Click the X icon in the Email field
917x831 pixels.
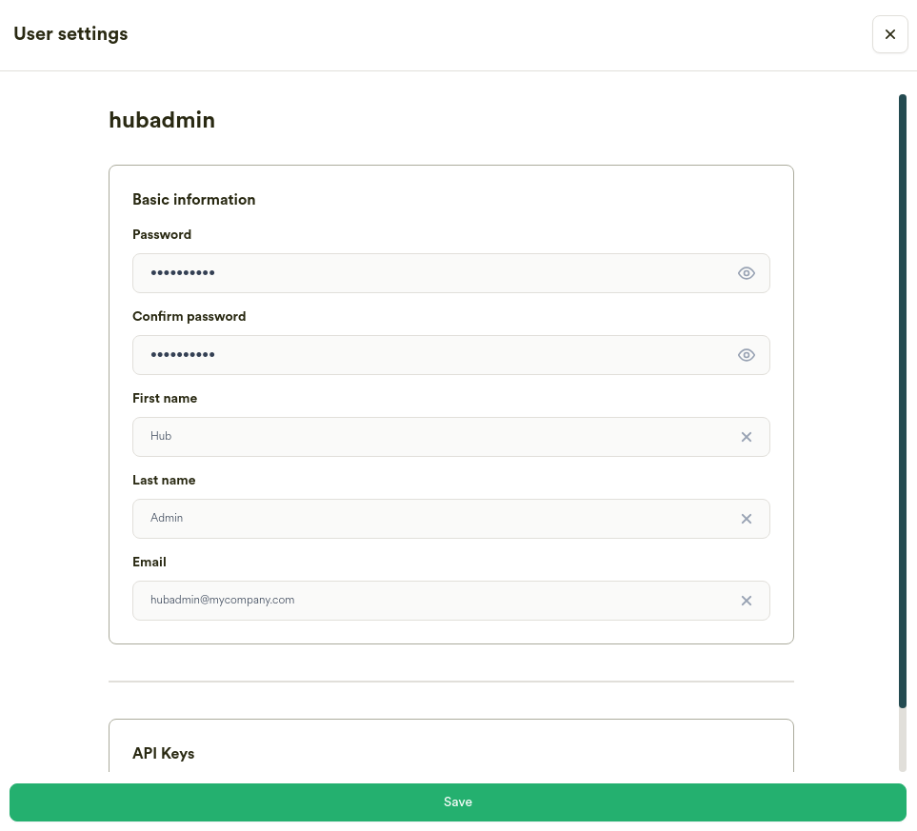tap(747, 600)
